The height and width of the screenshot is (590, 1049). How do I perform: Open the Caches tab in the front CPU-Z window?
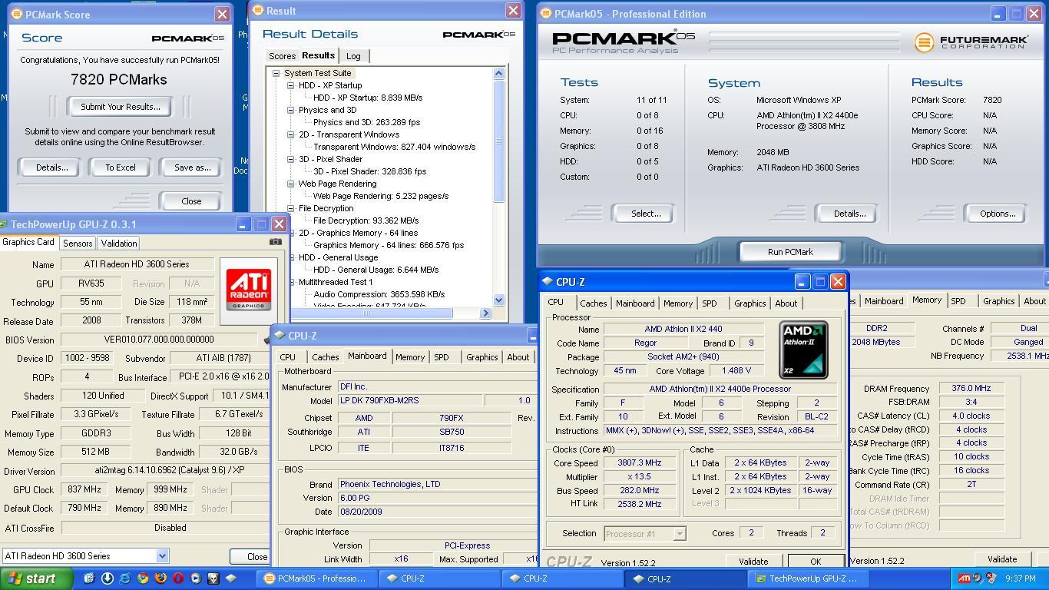tap(594, 303)
